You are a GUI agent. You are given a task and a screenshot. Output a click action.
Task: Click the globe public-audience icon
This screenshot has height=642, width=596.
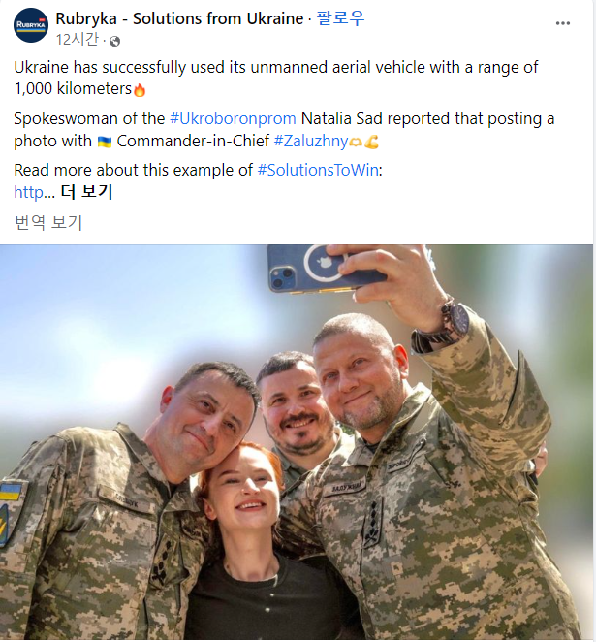(115, 41)
